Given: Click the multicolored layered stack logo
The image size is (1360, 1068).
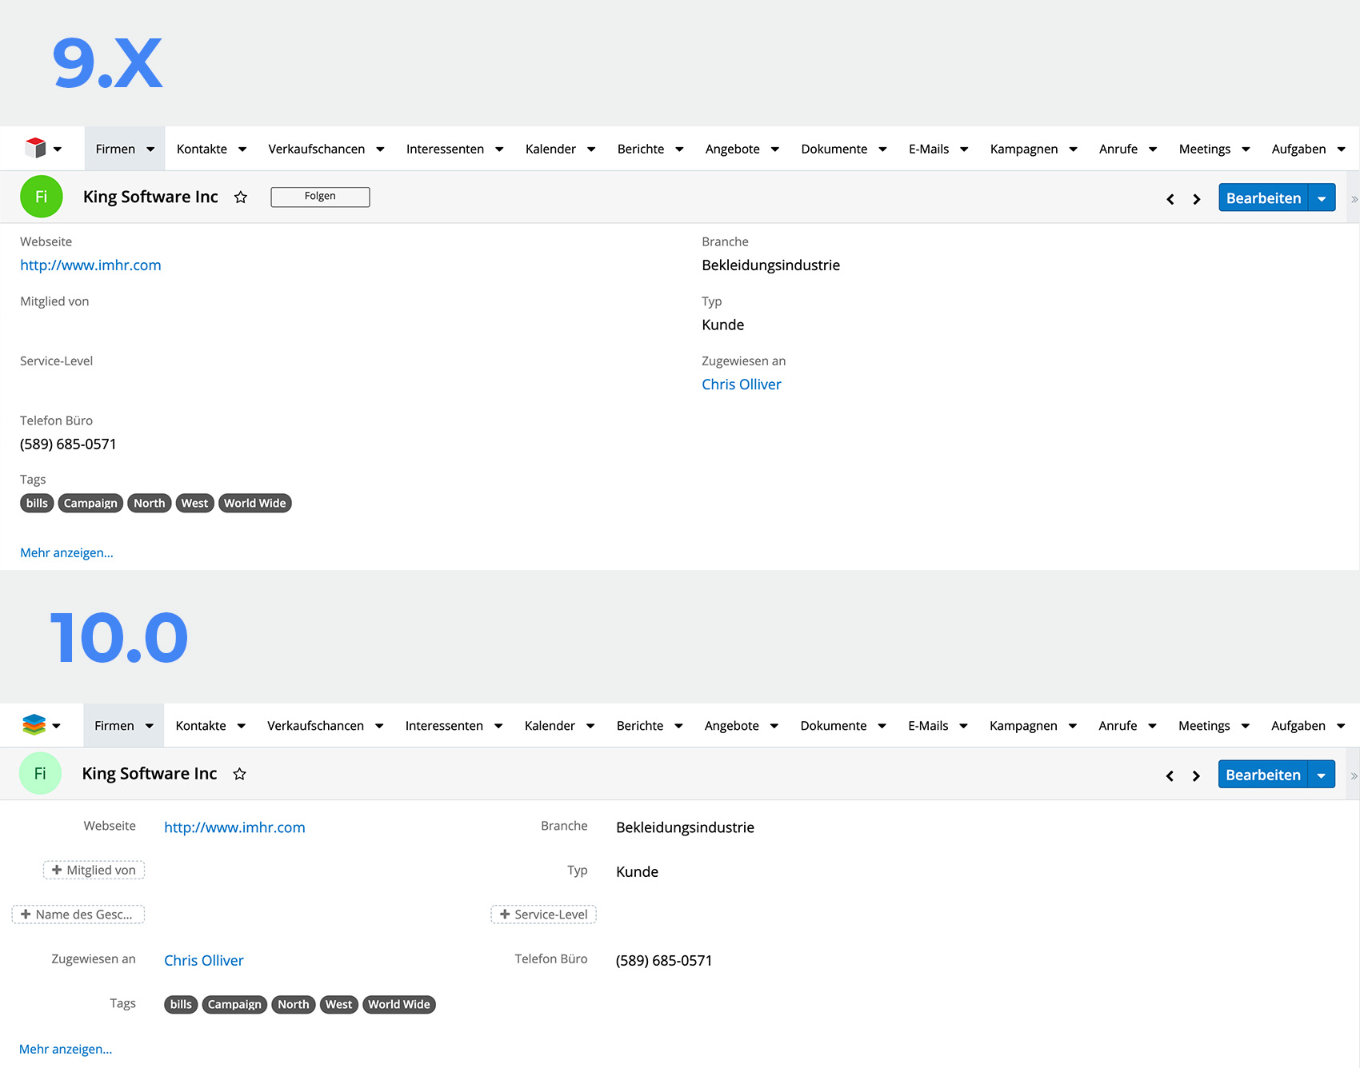Looking at the screenshot, I should (34, 724).
